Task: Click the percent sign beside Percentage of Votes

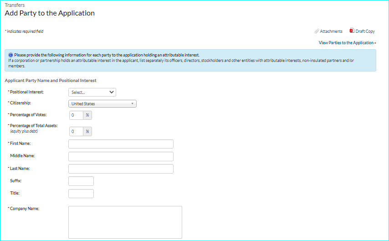Action: 87,115
